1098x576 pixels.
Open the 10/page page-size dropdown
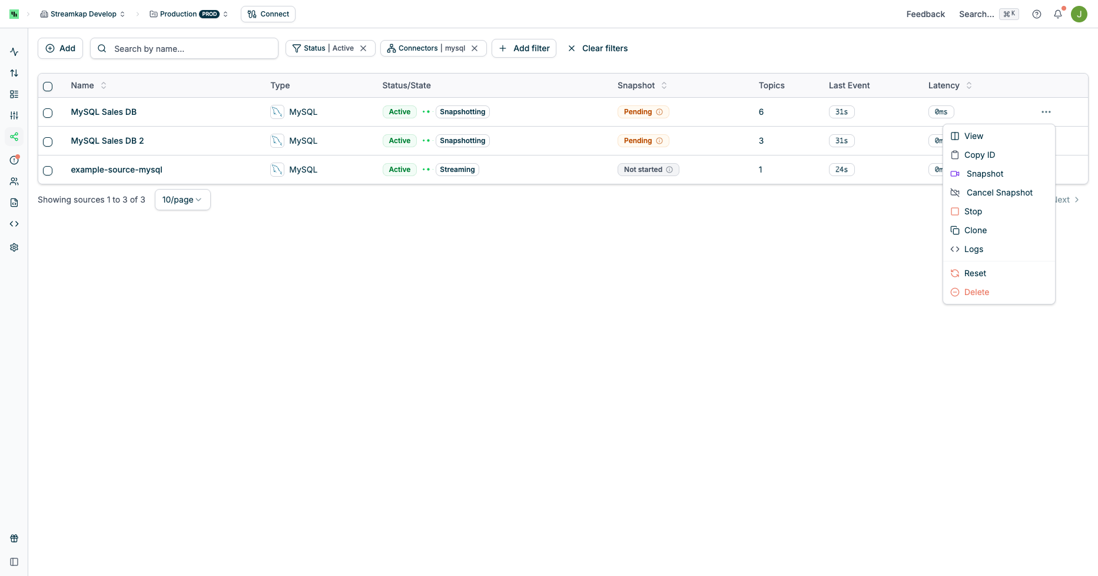point(182,200)
